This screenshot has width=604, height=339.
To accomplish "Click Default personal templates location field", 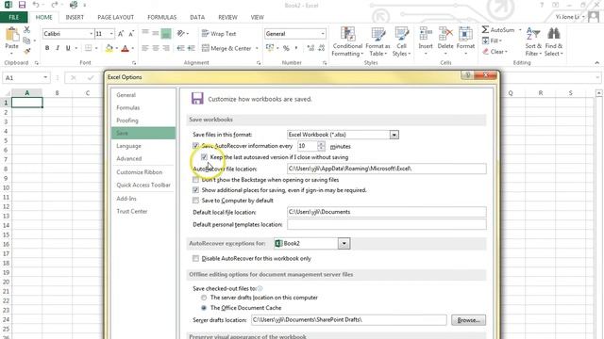I will click(387, 224).
